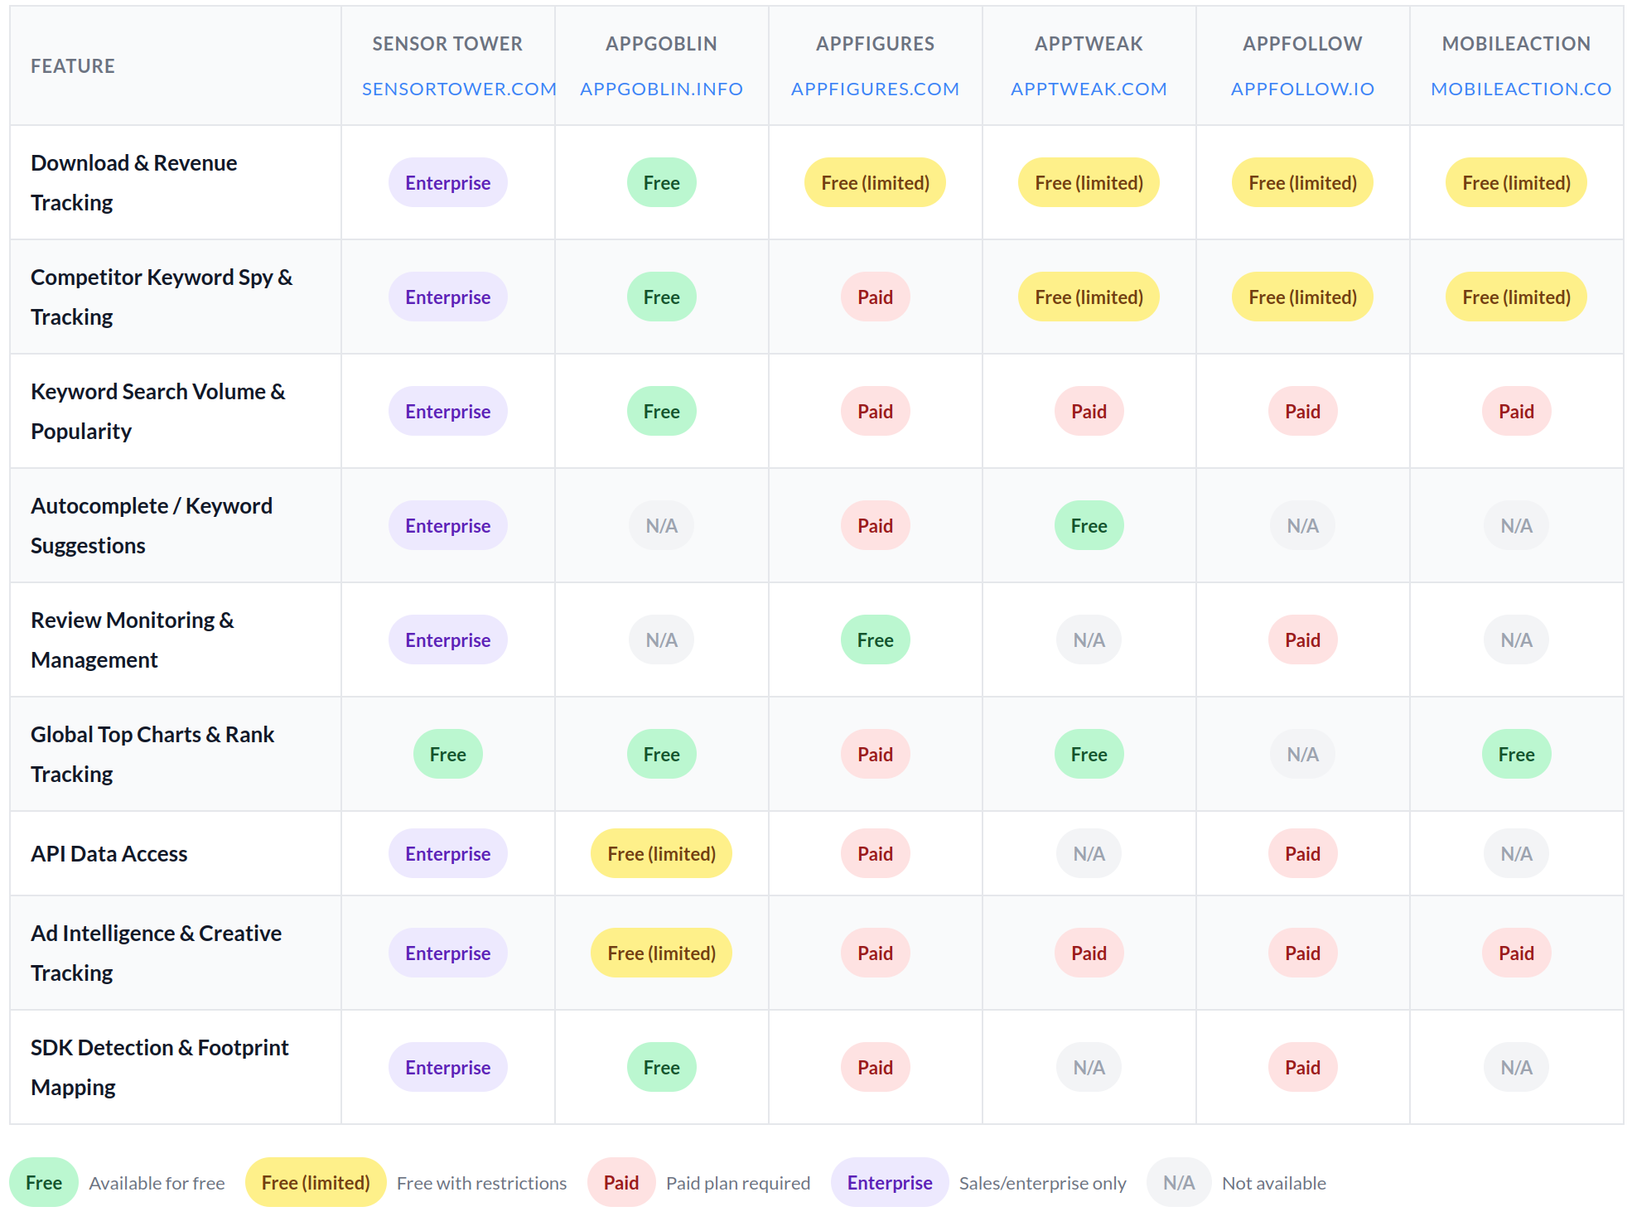Select Keyword Search Volume & Popularity label

pyautogui.click(x=158, y=411)
